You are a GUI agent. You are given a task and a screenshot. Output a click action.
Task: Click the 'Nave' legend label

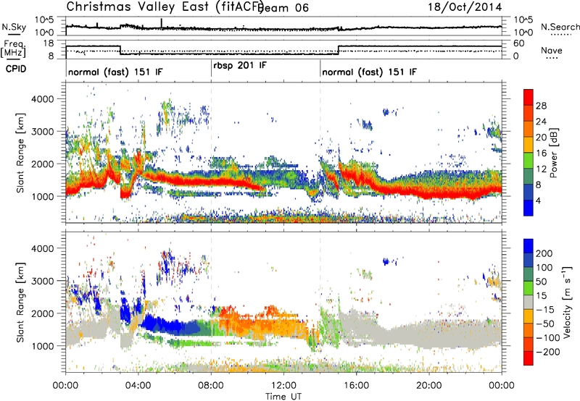[x=552, y=50]
